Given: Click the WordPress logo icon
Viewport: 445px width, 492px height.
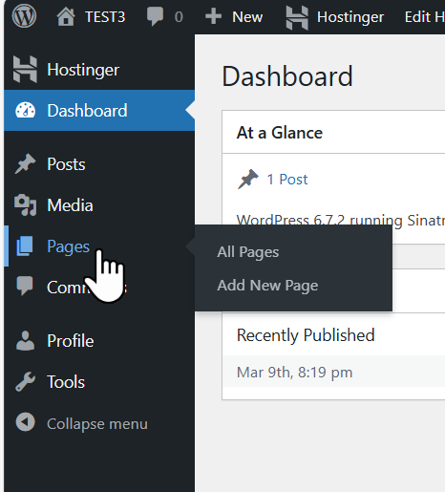Looking at the screenshot, I should 24,16.
